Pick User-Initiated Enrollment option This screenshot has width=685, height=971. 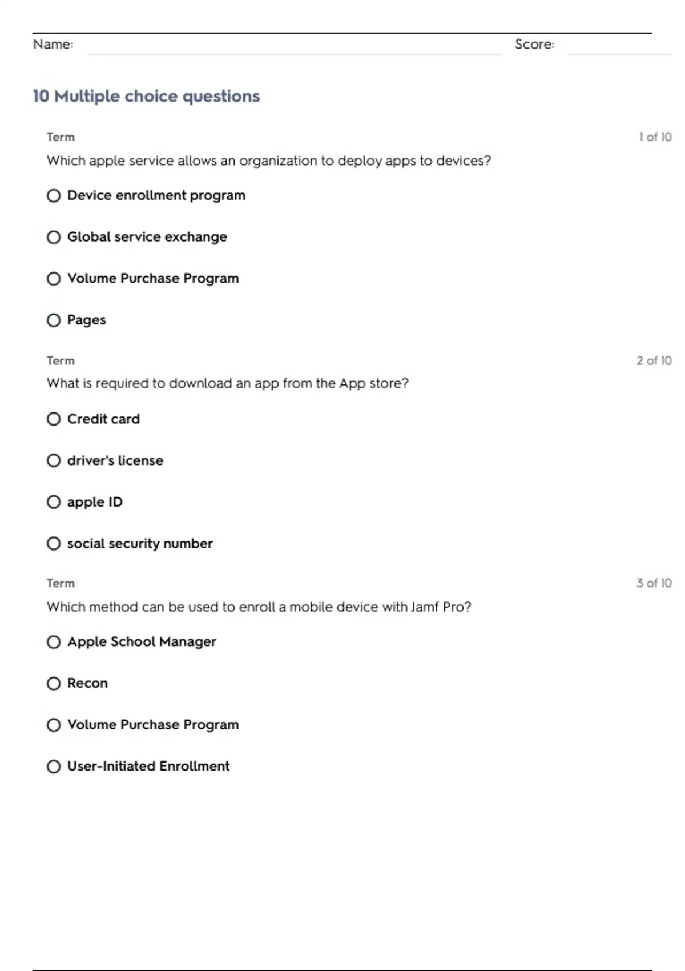[54, 767]
